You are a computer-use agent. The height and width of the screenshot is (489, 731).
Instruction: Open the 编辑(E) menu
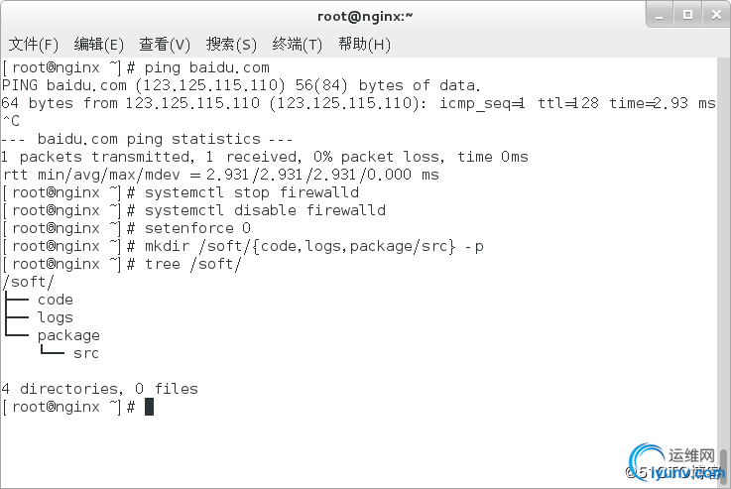[x=98, y=44]
